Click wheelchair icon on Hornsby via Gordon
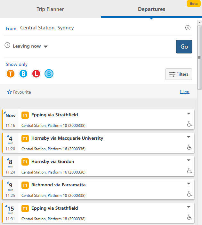 (190, 170)
